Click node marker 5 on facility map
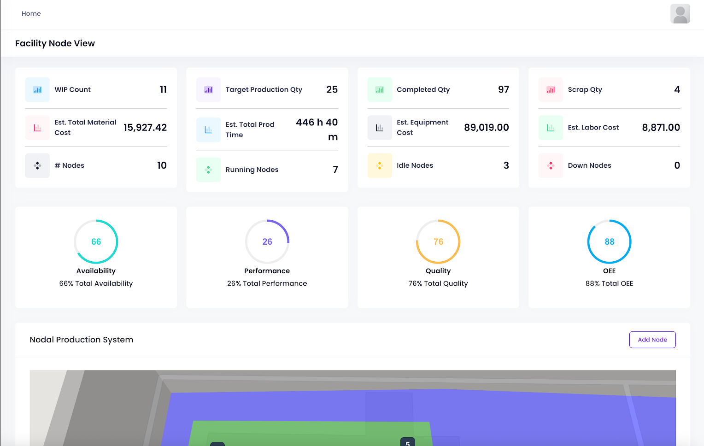The width and height of the screenshot is (704, 446). click(407, 443)
